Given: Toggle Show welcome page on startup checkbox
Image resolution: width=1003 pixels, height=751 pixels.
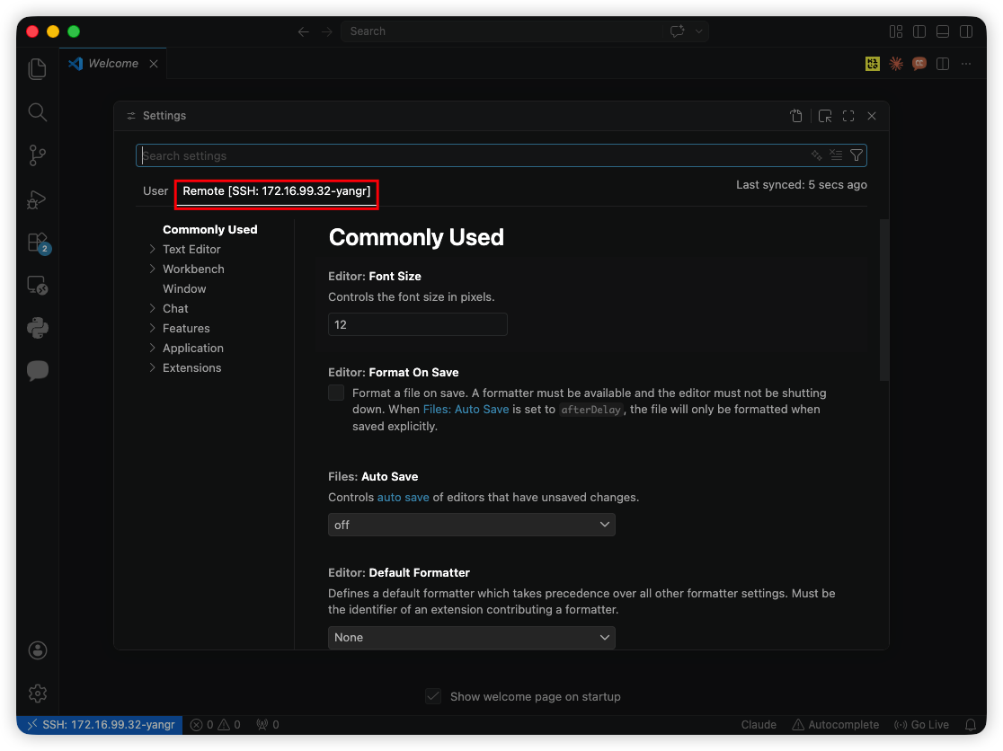Looking at the screenshot, I should (x=433, y=696).
